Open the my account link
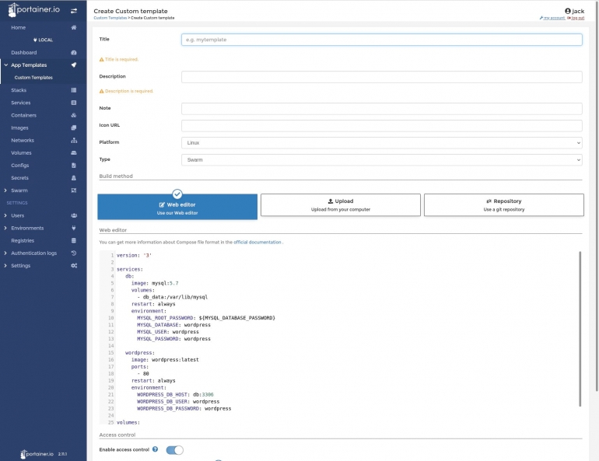Screen dimensions: 599x461 [x=554, y=18]
